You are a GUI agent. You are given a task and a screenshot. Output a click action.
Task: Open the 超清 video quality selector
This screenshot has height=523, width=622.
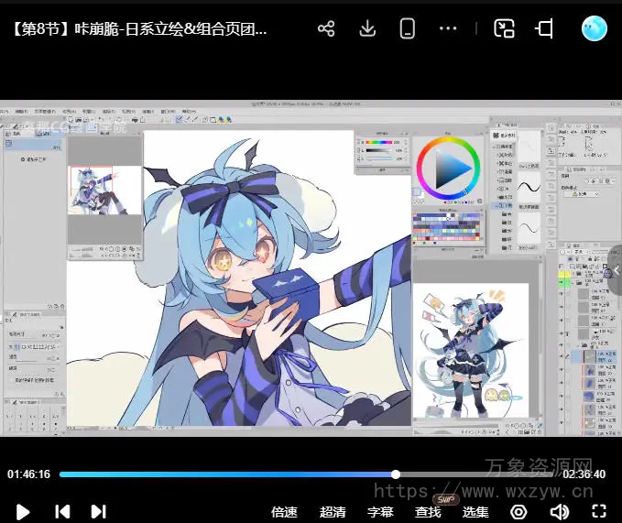[x=333, y=512]
